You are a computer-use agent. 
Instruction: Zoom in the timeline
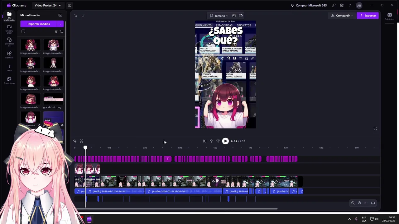point(359,203)
